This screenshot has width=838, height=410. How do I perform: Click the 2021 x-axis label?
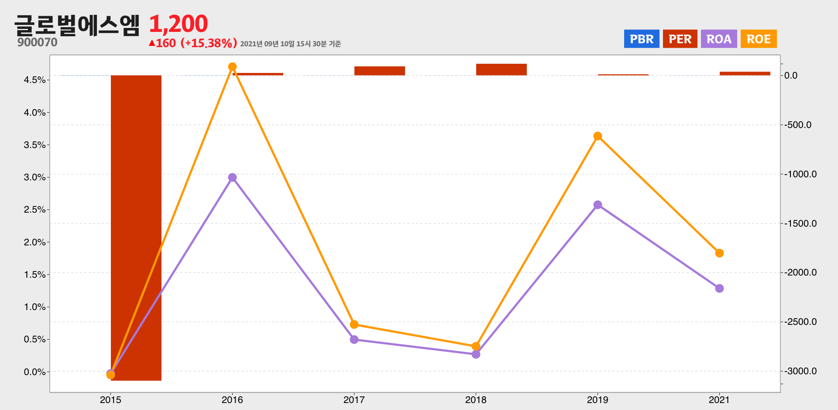pos(720,400)
